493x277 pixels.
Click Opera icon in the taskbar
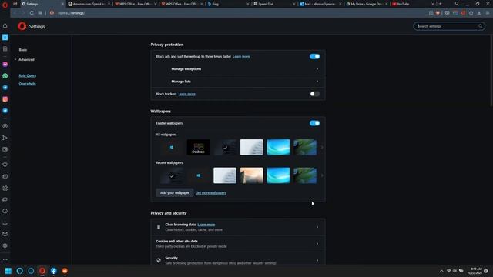pyautogui.click(x=42, y=271)
